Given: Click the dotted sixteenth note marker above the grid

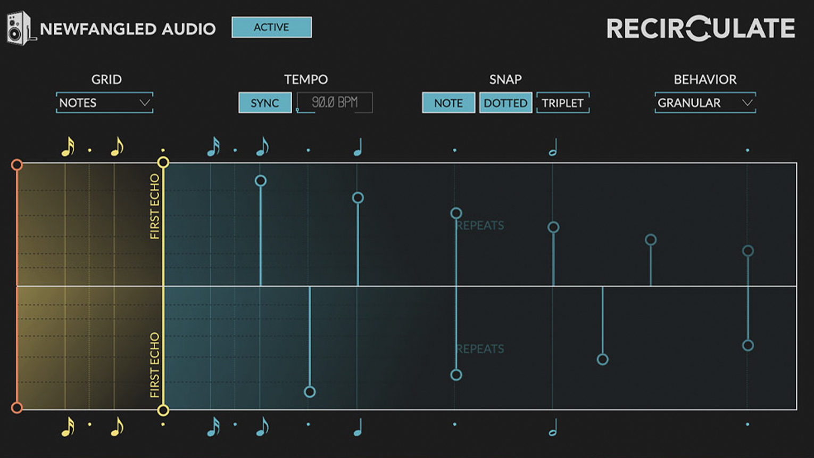Looking at the screenshot, I should (236, 150).
